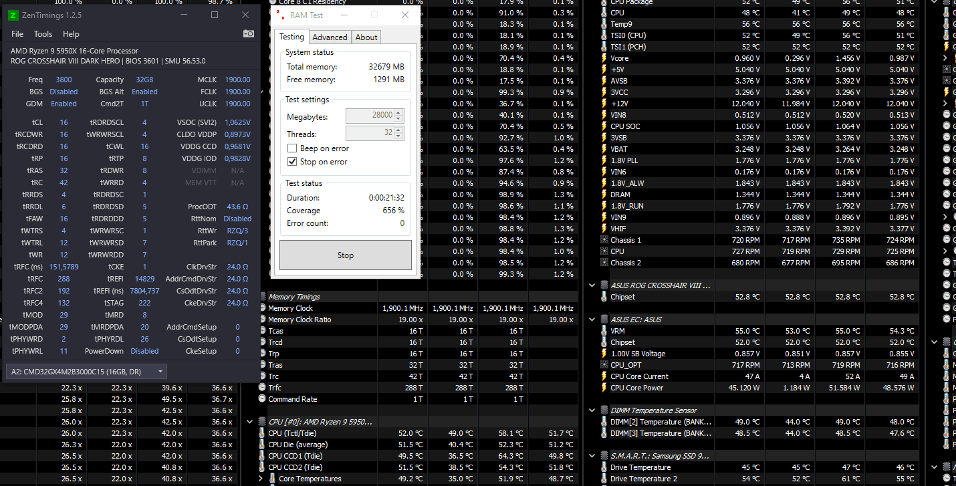Viewport: 956px width, 486px height.
Task: Click the Vcore lightning bolt icon
Action: click(x=604, y=58)
